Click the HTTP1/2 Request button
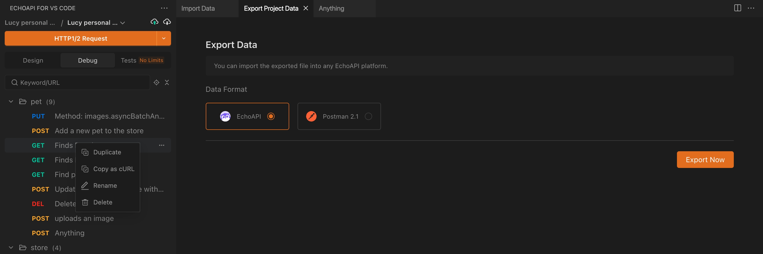This screenshot has height=254, width=763. [81, 39]
